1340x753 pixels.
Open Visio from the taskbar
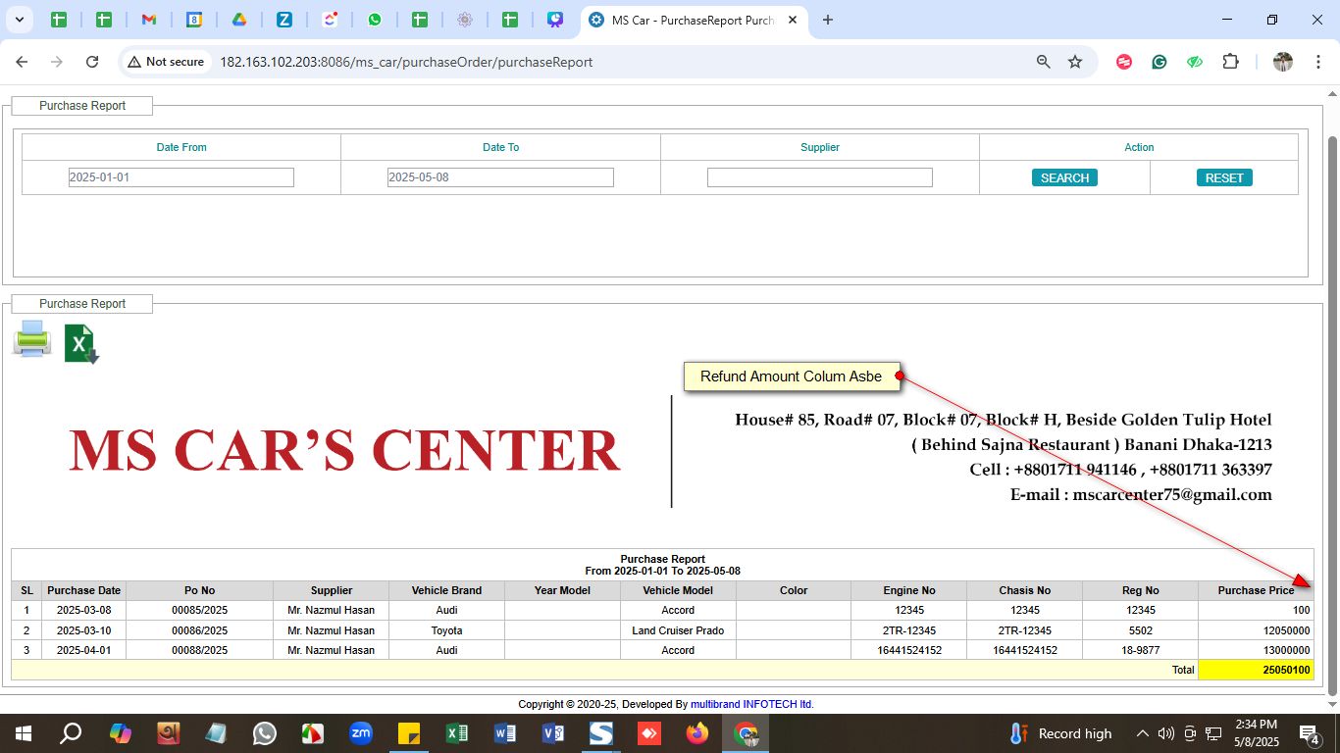(x=553, y=733)
